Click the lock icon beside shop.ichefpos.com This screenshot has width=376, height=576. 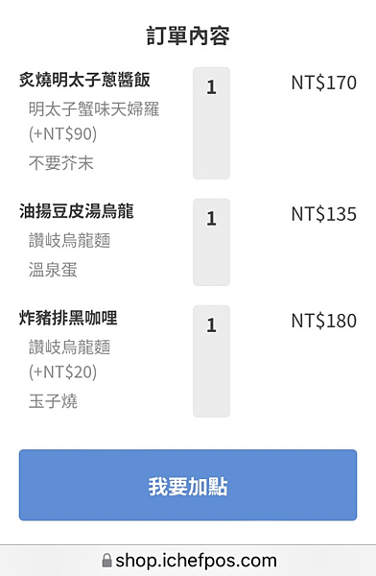(x=106, y=561)
